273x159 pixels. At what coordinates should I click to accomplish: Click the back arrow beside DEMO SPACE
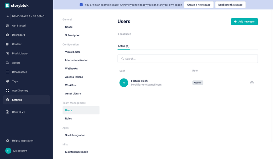pyautogui.click(x=7, y=16)
